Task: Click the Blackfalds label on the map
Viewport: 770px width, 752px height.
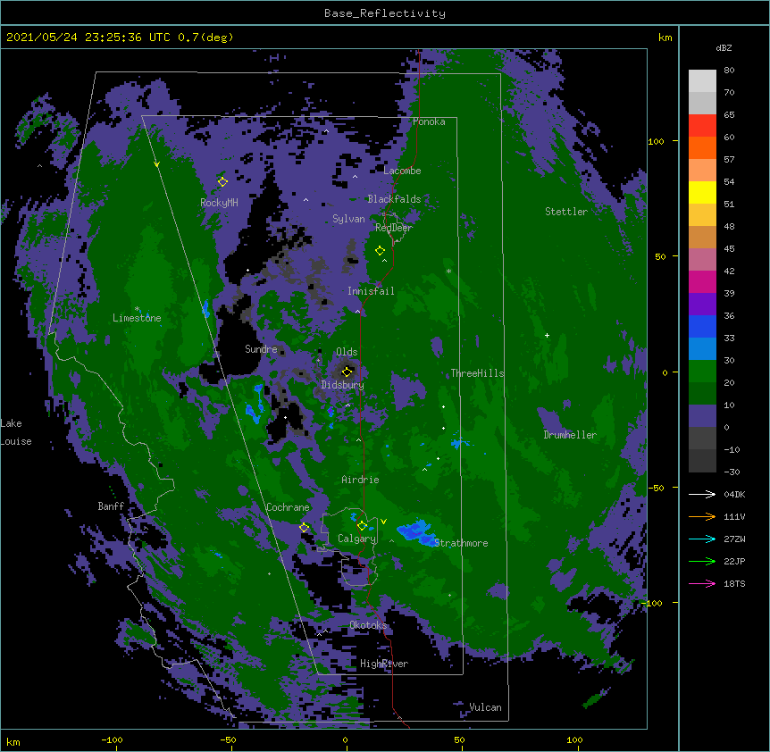Action: click(394, 199)
